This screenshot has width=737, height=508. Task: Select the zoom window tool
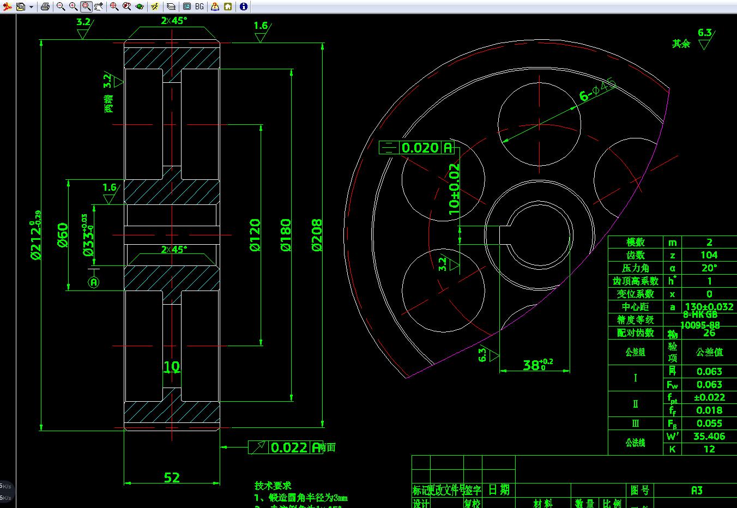pyautogui.click(x=86, y=7)
